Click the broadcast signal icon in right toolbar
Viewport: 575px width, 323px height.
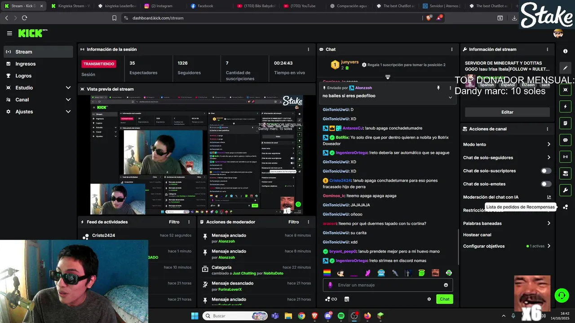click(x=565, y=157)
